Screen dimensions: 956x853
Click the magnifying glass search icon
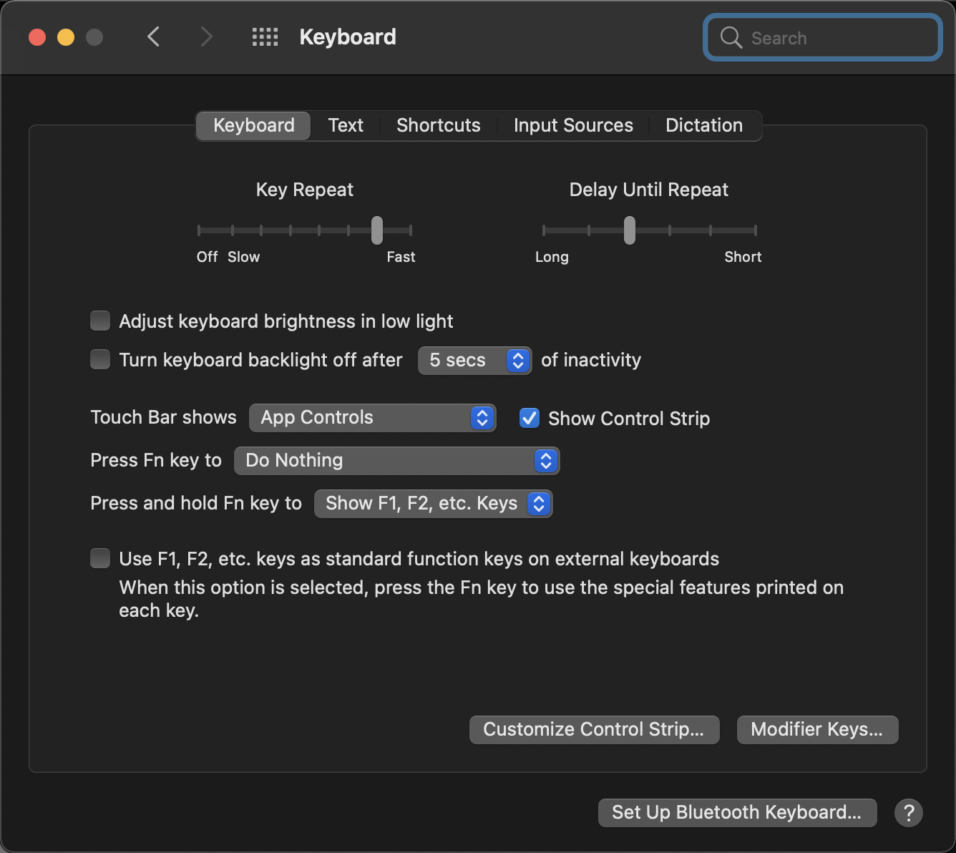(731, 37)
